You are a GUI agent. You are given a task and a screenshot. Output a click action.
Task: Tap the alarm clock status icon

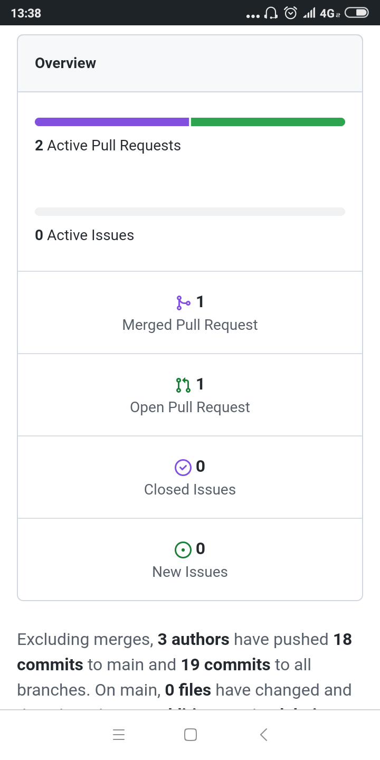click(x=290, y=13)
